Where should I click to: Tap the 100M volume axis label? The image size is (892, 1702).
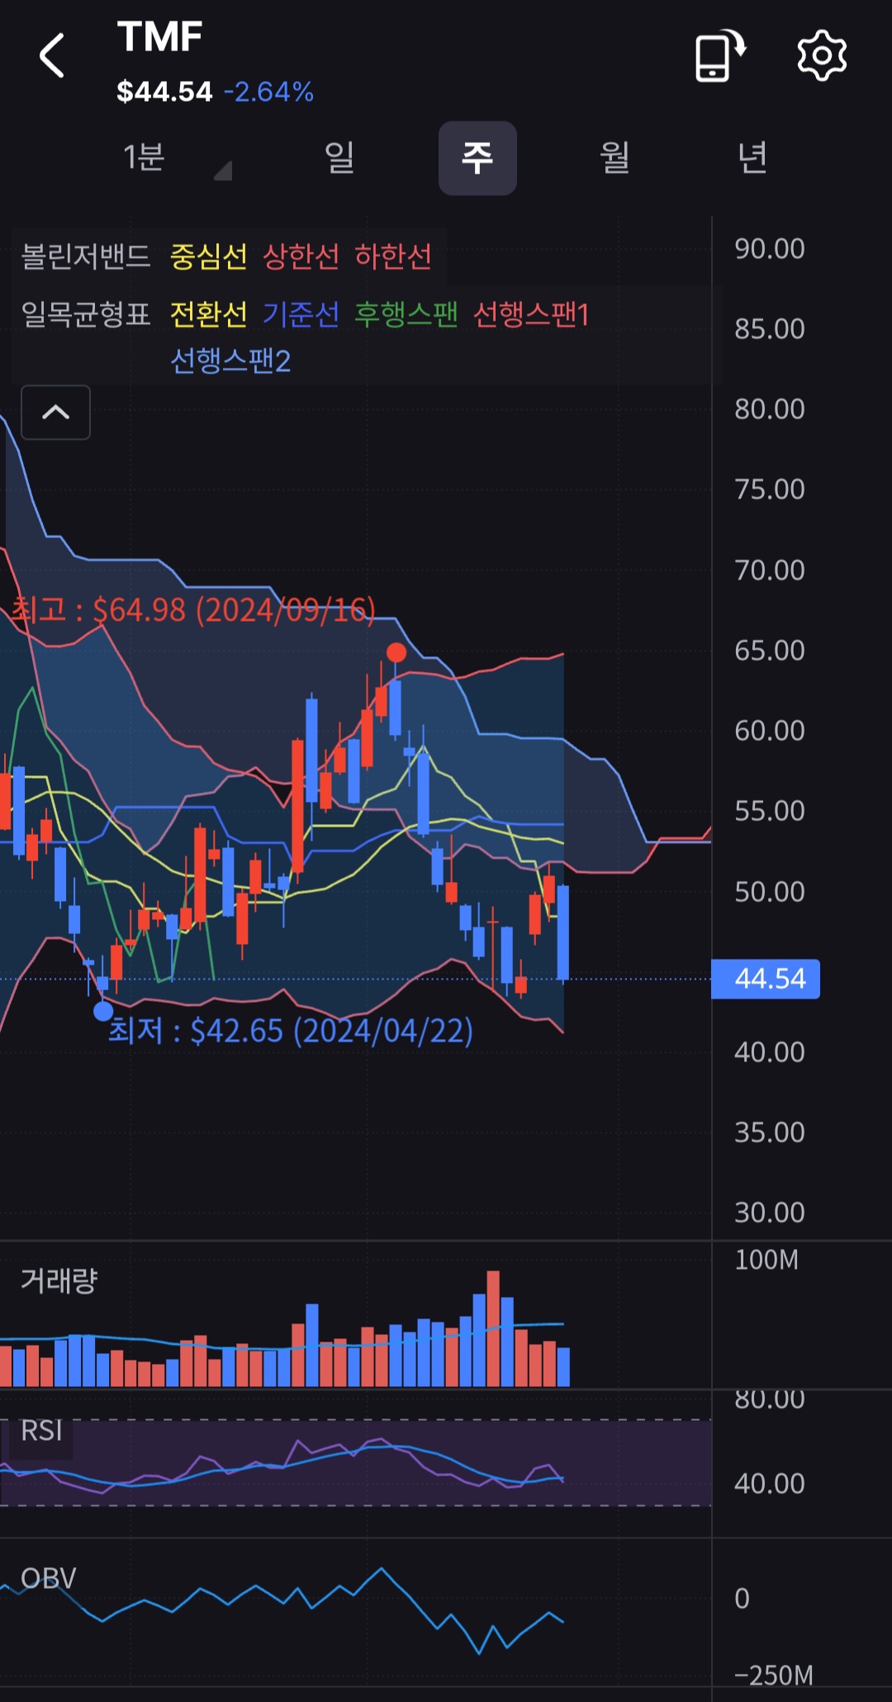766,1260
